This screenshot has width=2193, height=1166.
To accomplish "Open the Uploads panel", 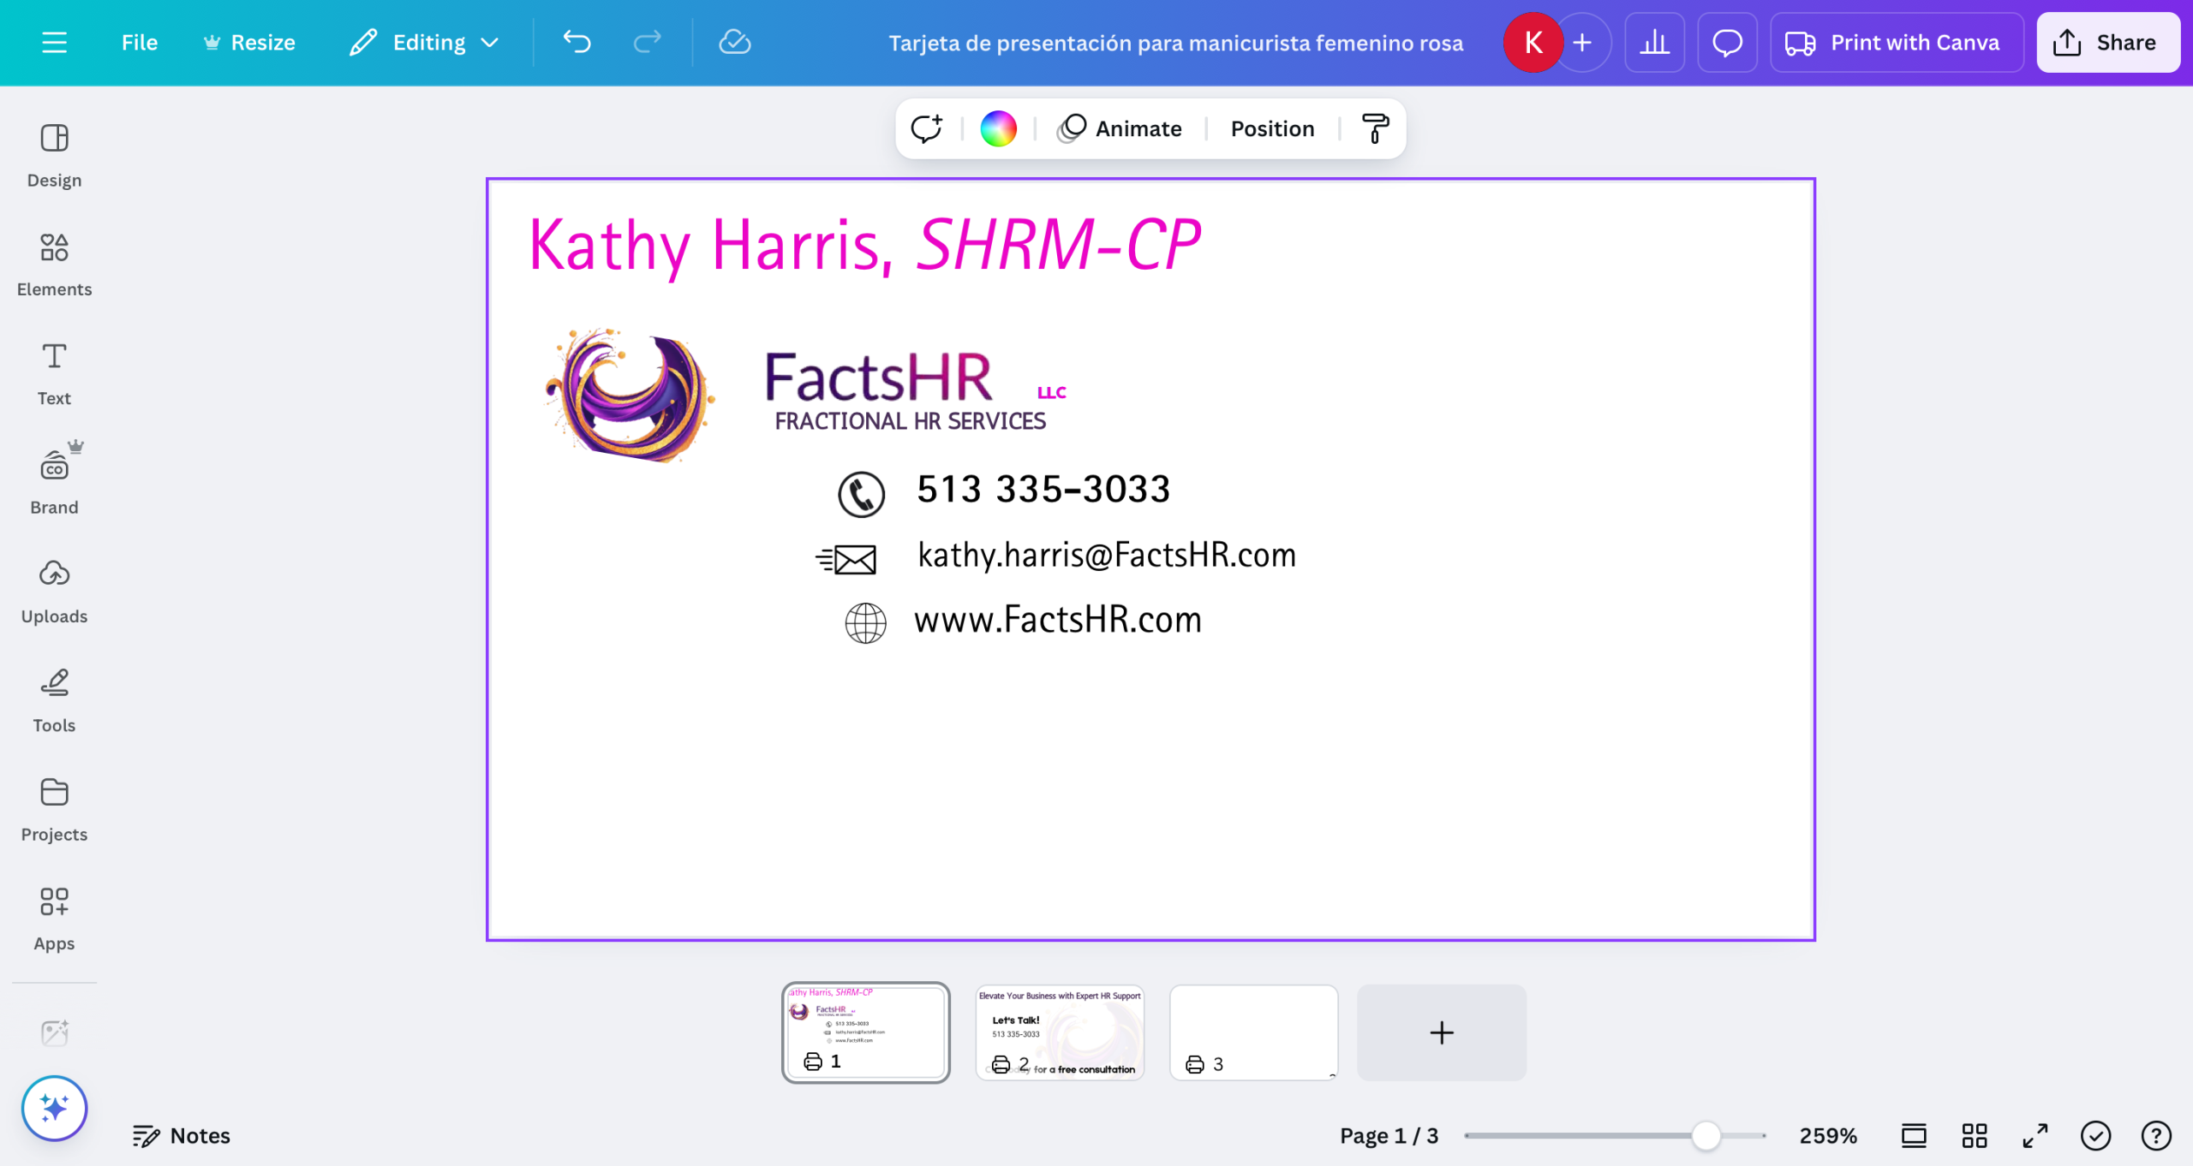I will [54, 592].
